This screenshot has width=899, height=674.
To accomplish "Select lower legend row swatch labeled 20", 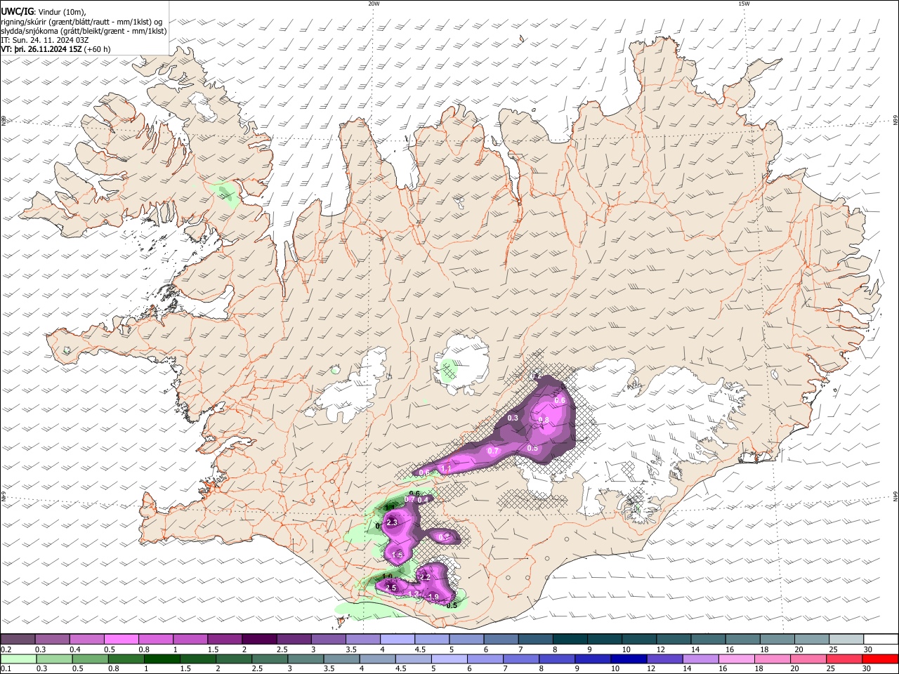I will pyautogui.click(x=809, y=659).
